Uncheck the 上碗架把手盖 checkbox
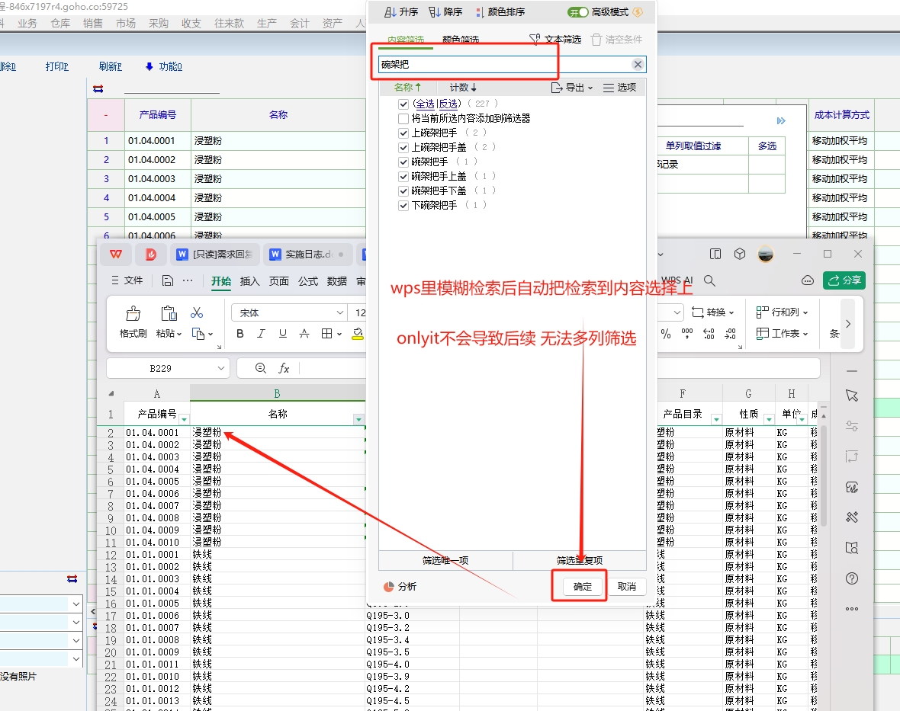Viewport: 900px width, 711px height. (x=403, y=147)
